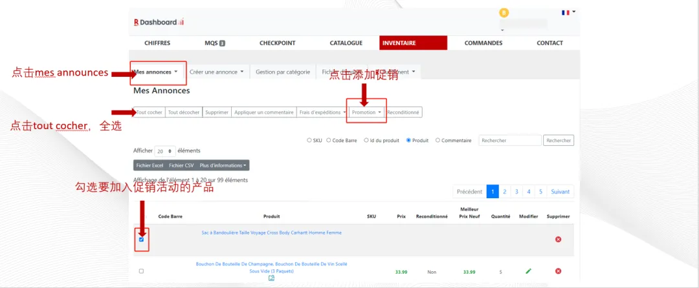699x288 pixels.
Task: Sort by the SKU column header
Action: pyautogui.click(x=372, y=216)
